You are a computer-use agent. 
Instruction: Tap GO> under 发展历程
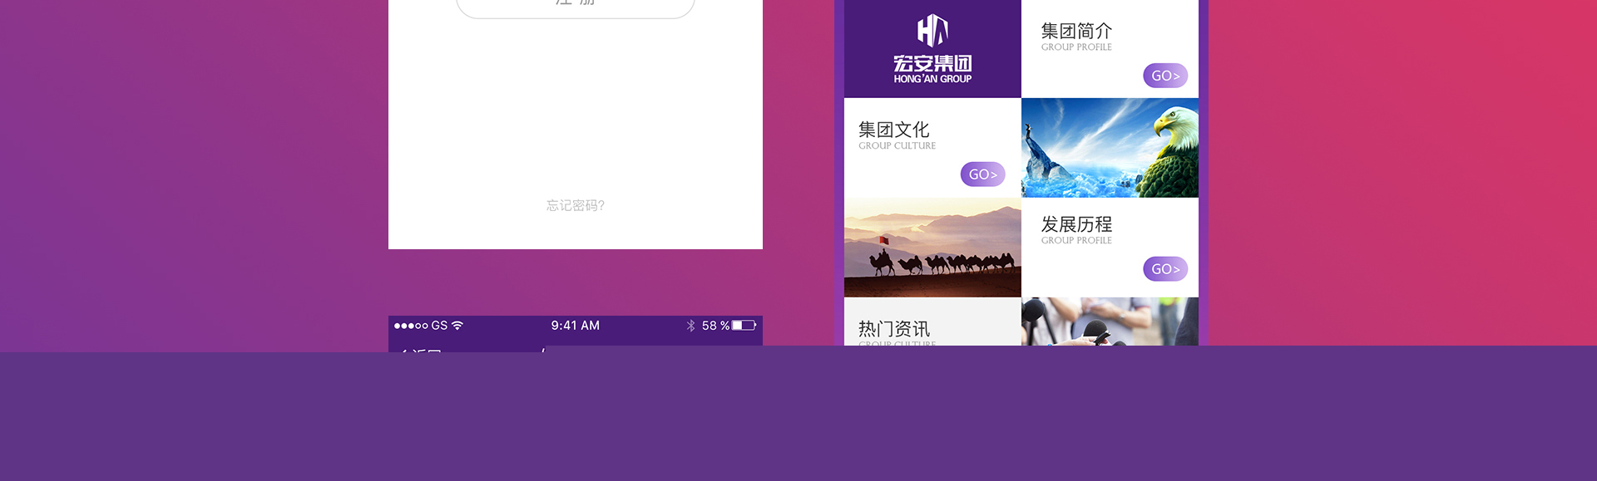pos(1165,269)
